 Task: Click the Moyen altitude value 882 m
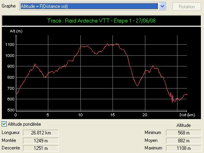point(183,141)
